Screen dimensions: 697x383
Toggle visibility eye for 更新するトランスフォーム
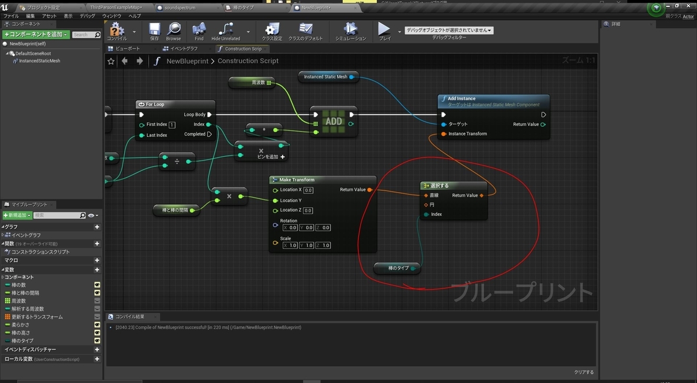[97, 317]
